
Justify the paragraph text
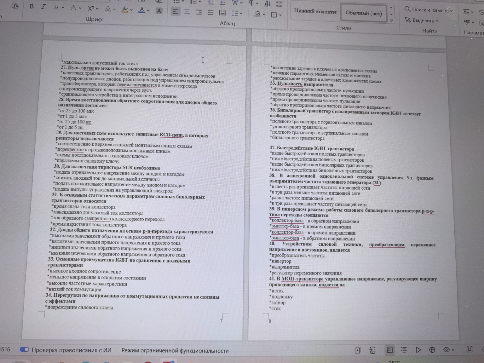(210, 13)
